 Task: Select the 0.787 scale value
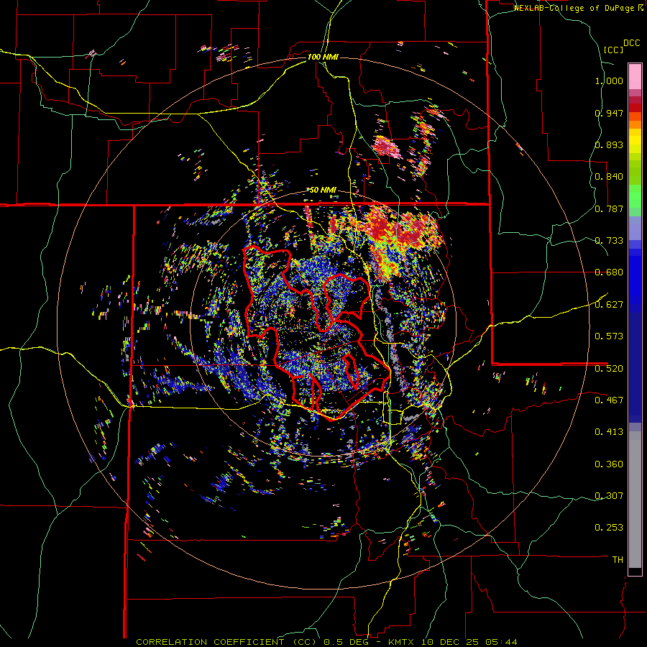click(x=609, y=208)
